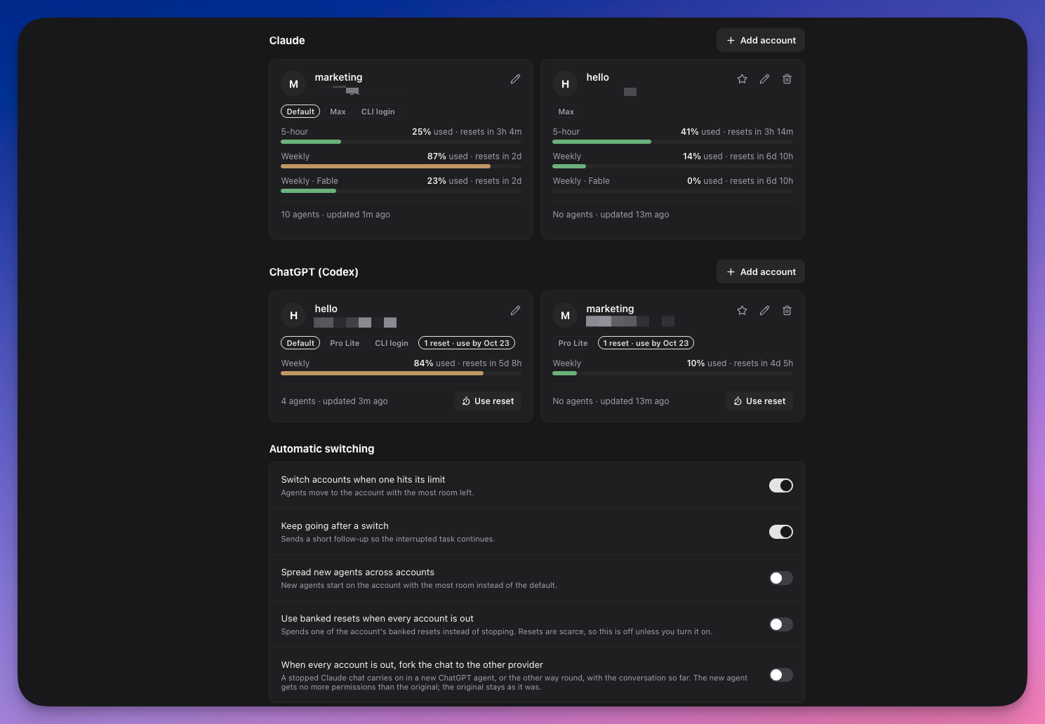Viewport: 1045px width, 724px height.
Task: Click the Default badge on the ChatGPT hello card
Action: click(x=300, y=343)
